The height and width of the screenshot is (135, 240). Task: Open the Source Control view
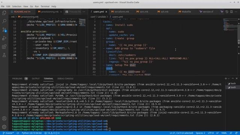[4, 30]
